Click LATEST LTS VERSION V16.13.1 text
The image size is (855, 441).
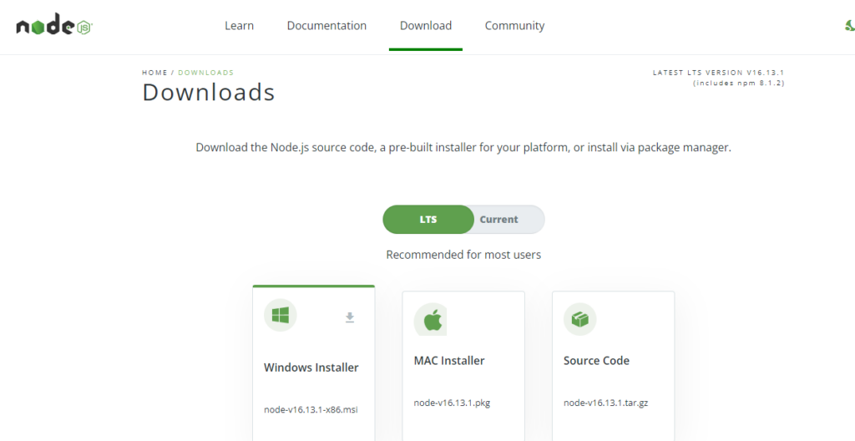pos(718,73)
